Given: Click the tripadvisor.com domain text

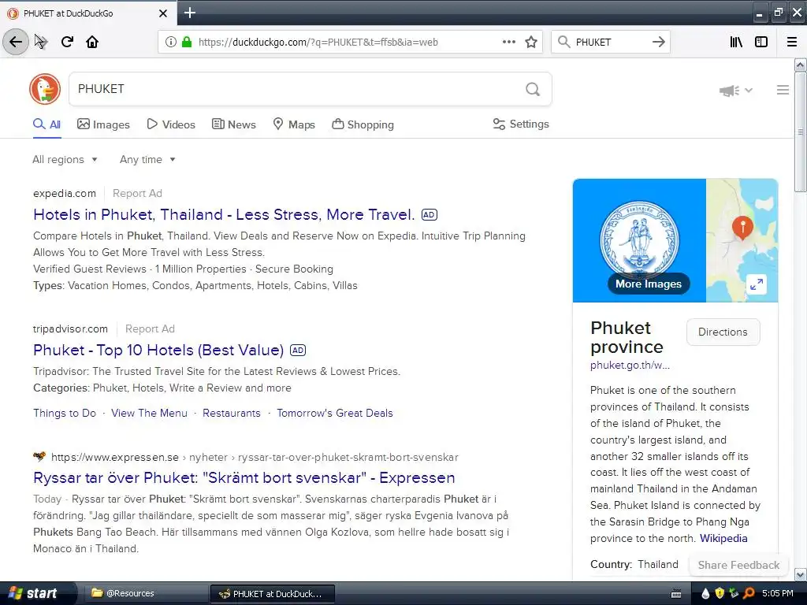Looking at the screenshot, I should pyautogui.click(x=70, y=328).
